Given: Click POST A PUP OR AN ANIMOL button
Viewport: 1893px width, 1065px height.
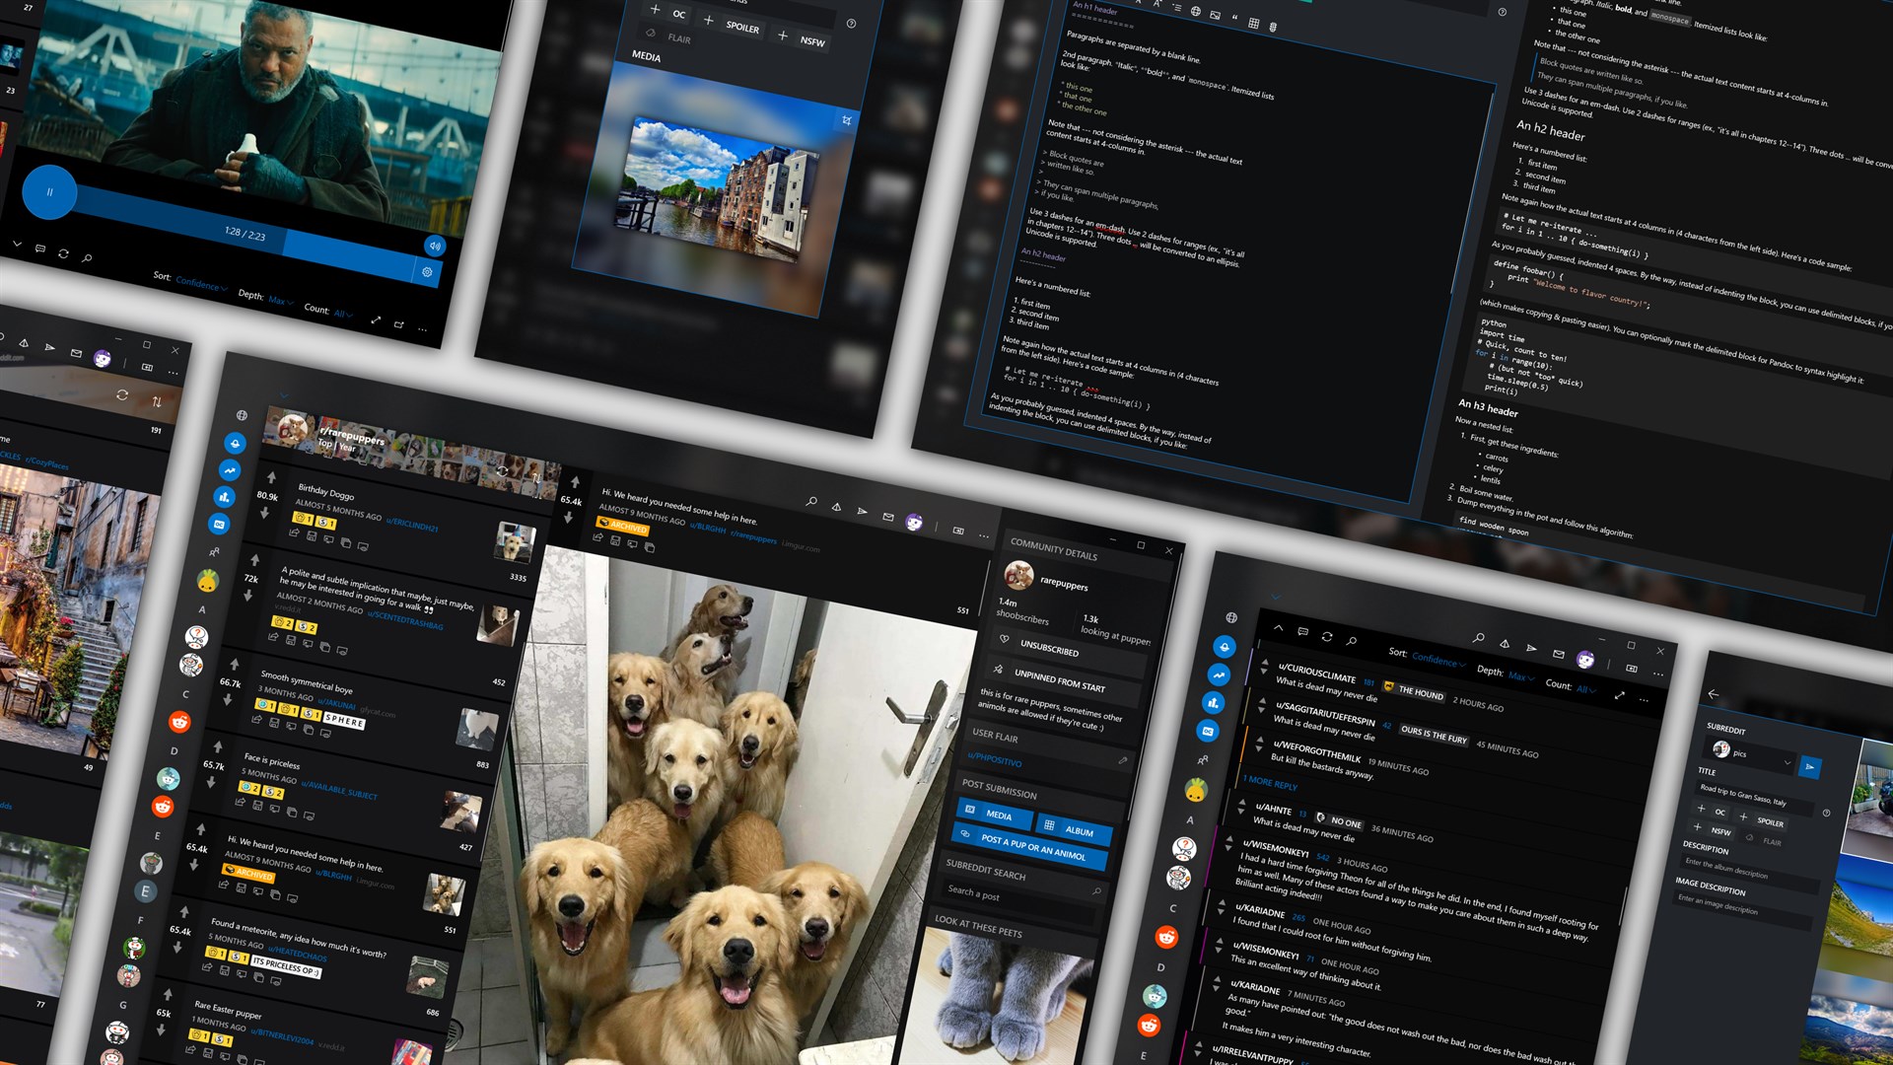Looking at the screenshot, I should (1031, 846).
